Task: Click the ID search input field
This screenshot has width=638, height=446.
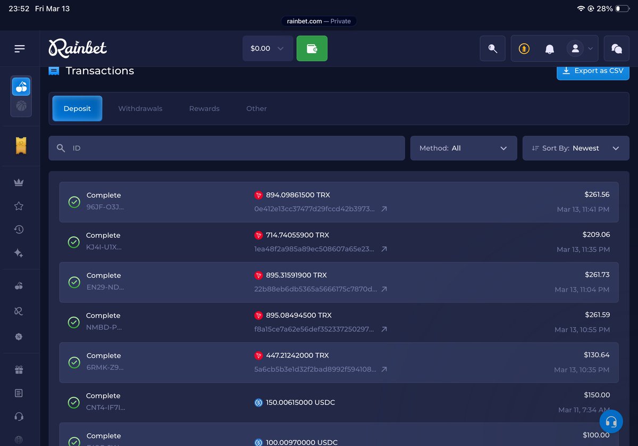Action: [227, 148]
